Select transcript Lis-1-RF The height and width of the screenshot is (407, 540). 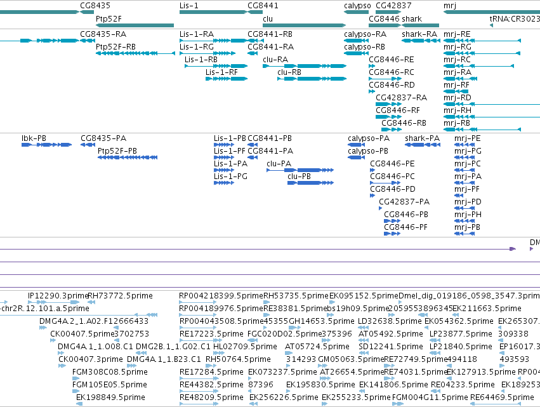(x=222, y=72)
